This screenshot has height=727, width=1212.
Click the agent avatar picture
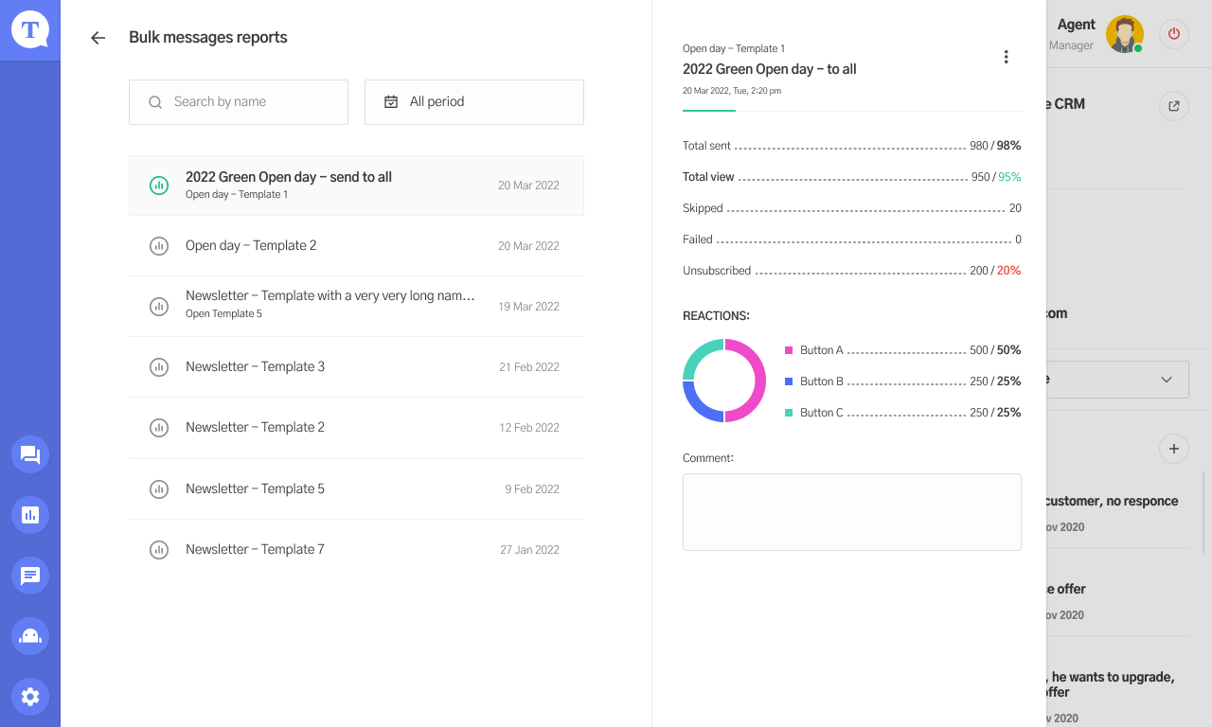(1125, 34)
